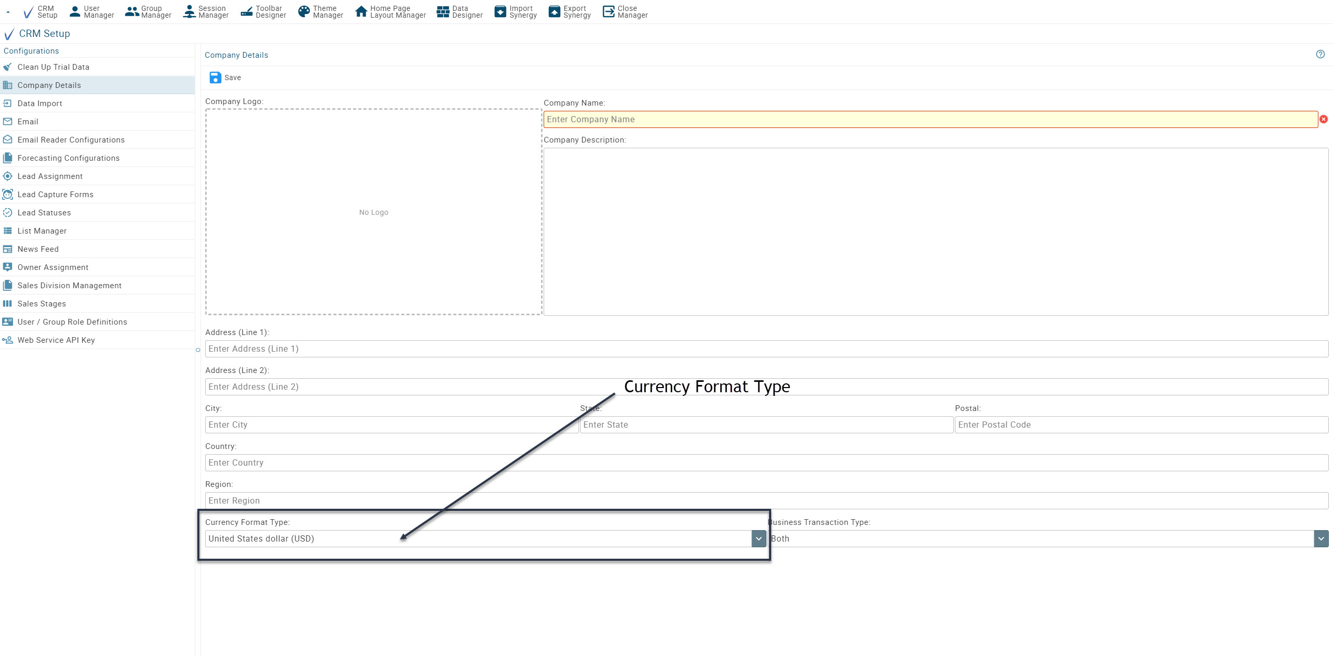
Task: Click the Lead Assignment target icon
Action: point(7,176)
